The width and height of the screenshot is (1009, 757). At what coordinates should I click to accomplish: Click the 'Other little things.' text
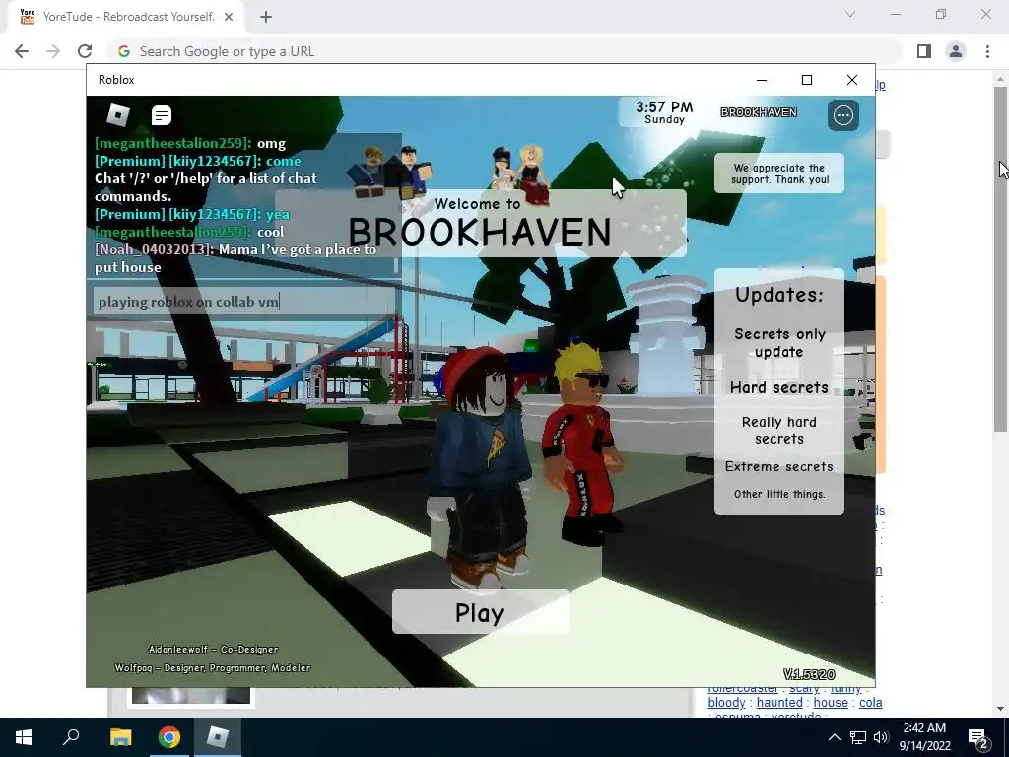pos(779,495)
